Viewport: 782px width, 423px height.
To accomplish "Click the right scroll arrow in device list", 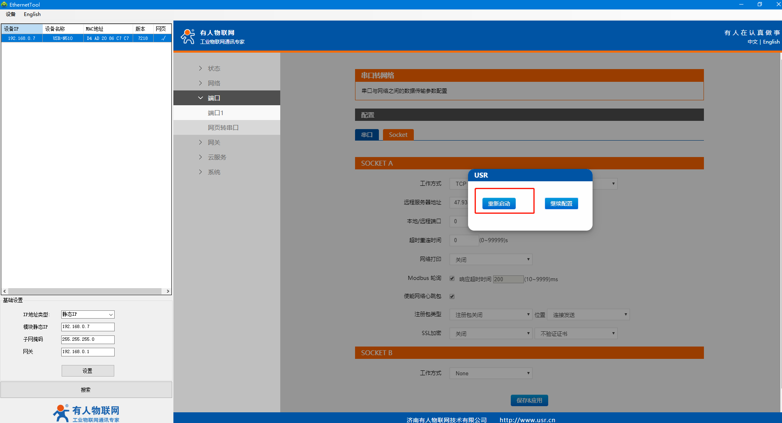I will pyautogui.click(x=168, y=291).
